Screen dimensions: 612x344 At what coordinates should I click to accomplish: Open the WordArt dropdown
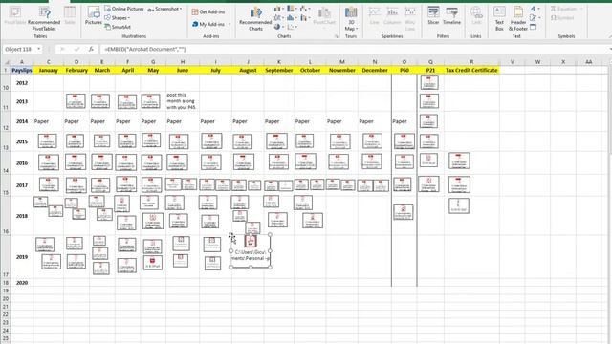click(x=535, y=9)
